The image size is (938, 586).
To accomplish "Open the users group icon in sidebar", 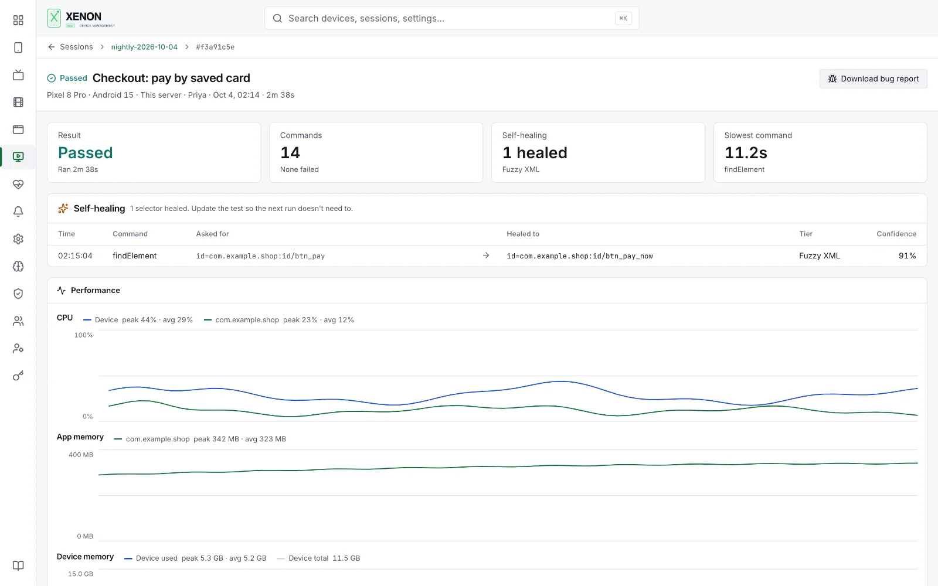I will click(18, 321).
